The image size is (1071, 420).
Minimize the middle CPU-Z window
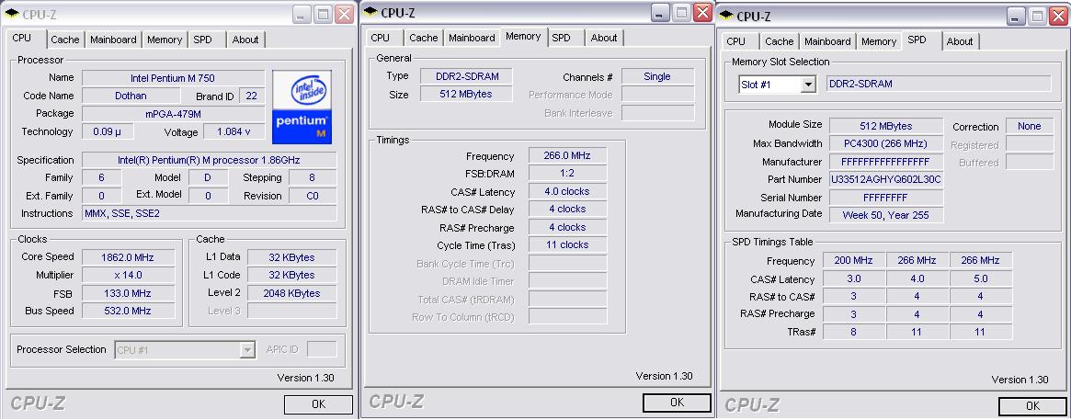660,12
